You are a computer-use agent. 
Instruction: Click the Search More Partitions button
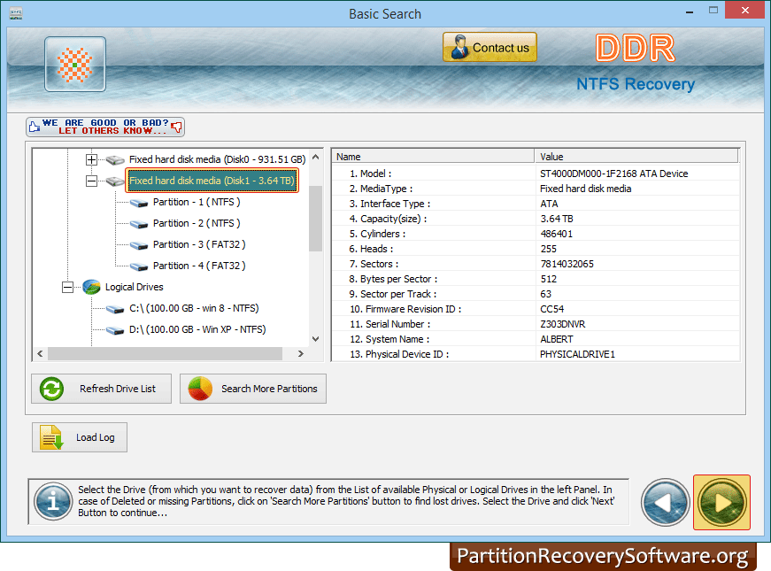tap(253, 389)
